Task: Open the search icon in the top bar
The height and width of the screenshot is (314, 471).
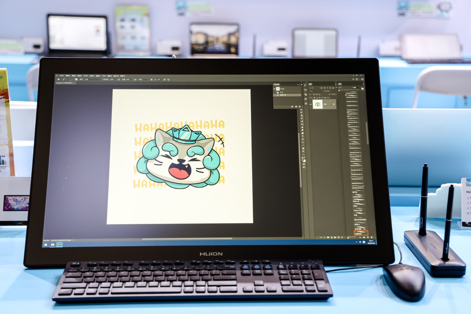Action: pos(353,79)
